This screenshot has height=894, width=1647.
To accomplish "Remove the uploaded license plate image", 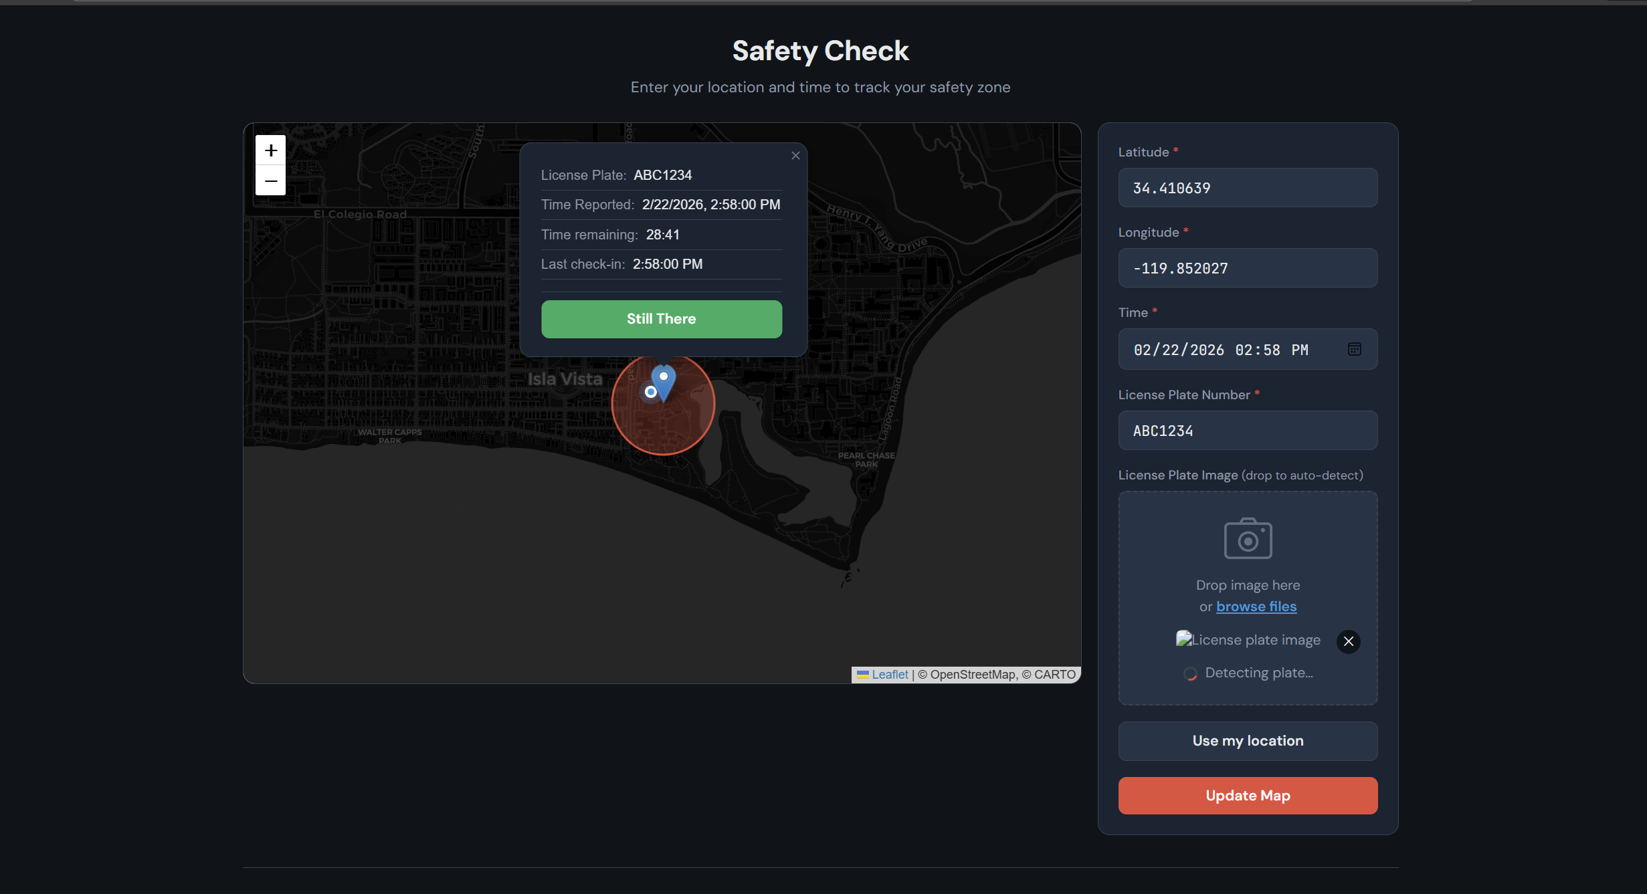I will coord(1348,641).
